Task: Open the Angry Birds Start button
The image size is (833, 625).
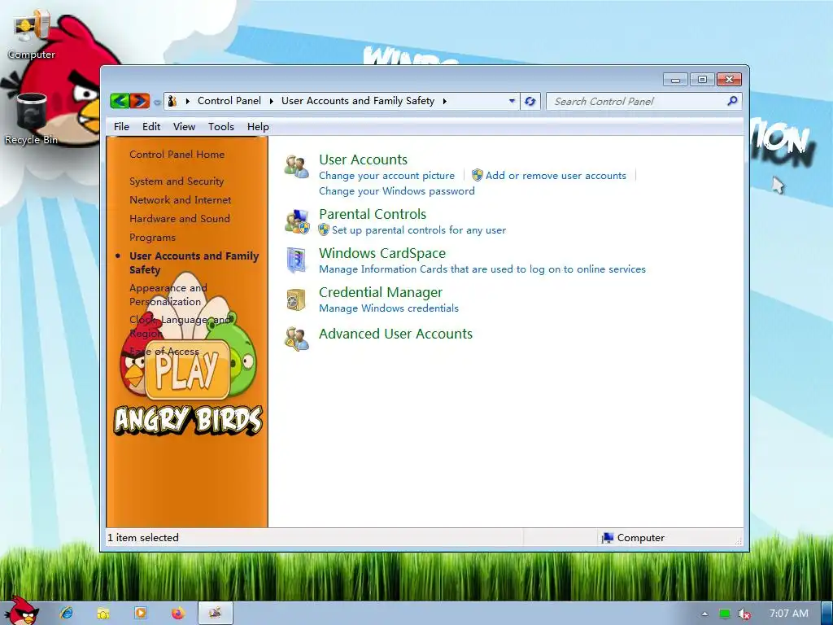Action: coord(22,610)
